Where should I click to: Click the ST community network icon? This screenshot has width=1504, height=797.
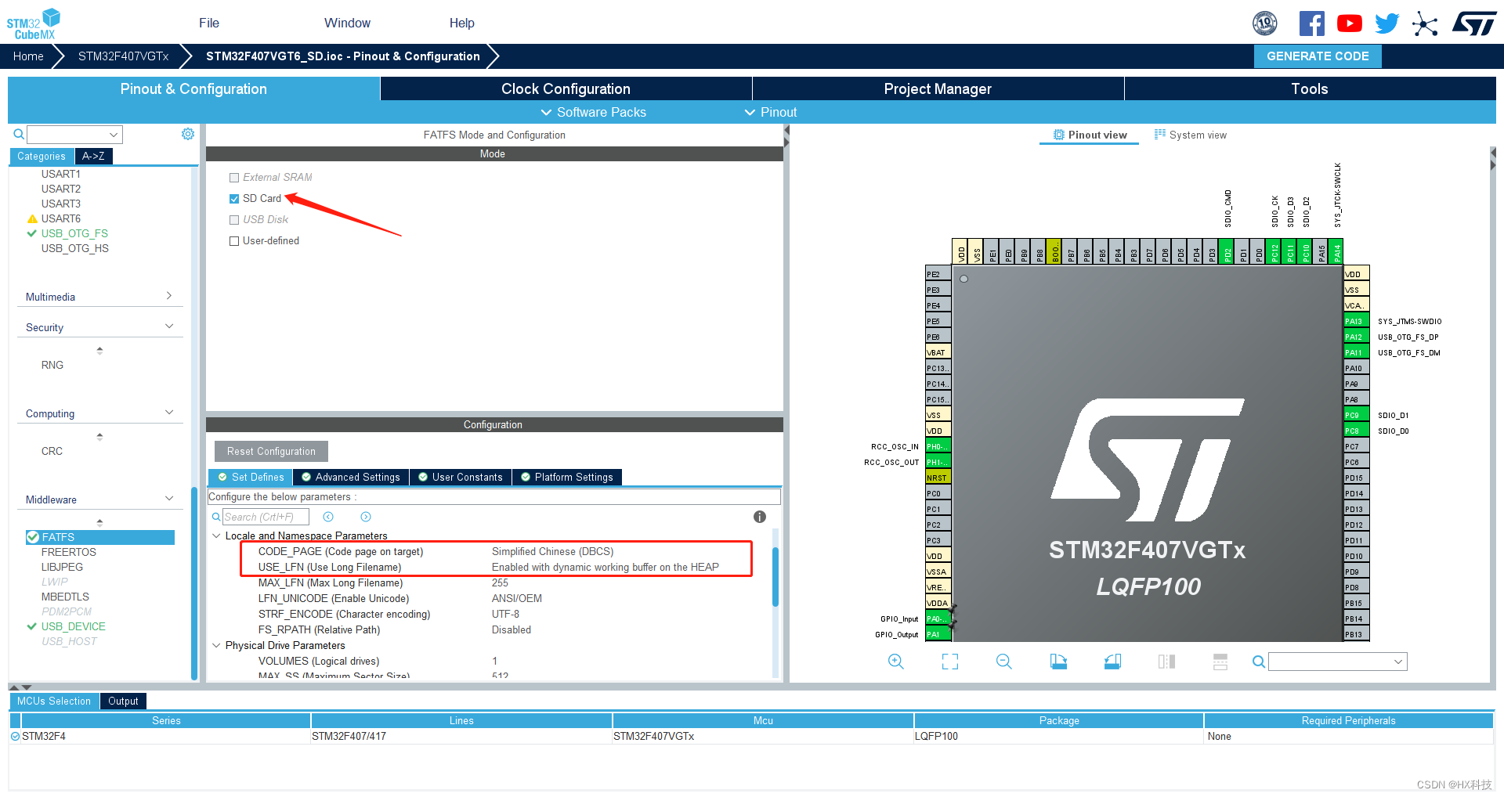tap(1425, 23)
